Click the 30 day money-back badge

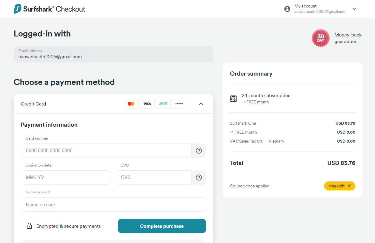[x=321, y=38]
